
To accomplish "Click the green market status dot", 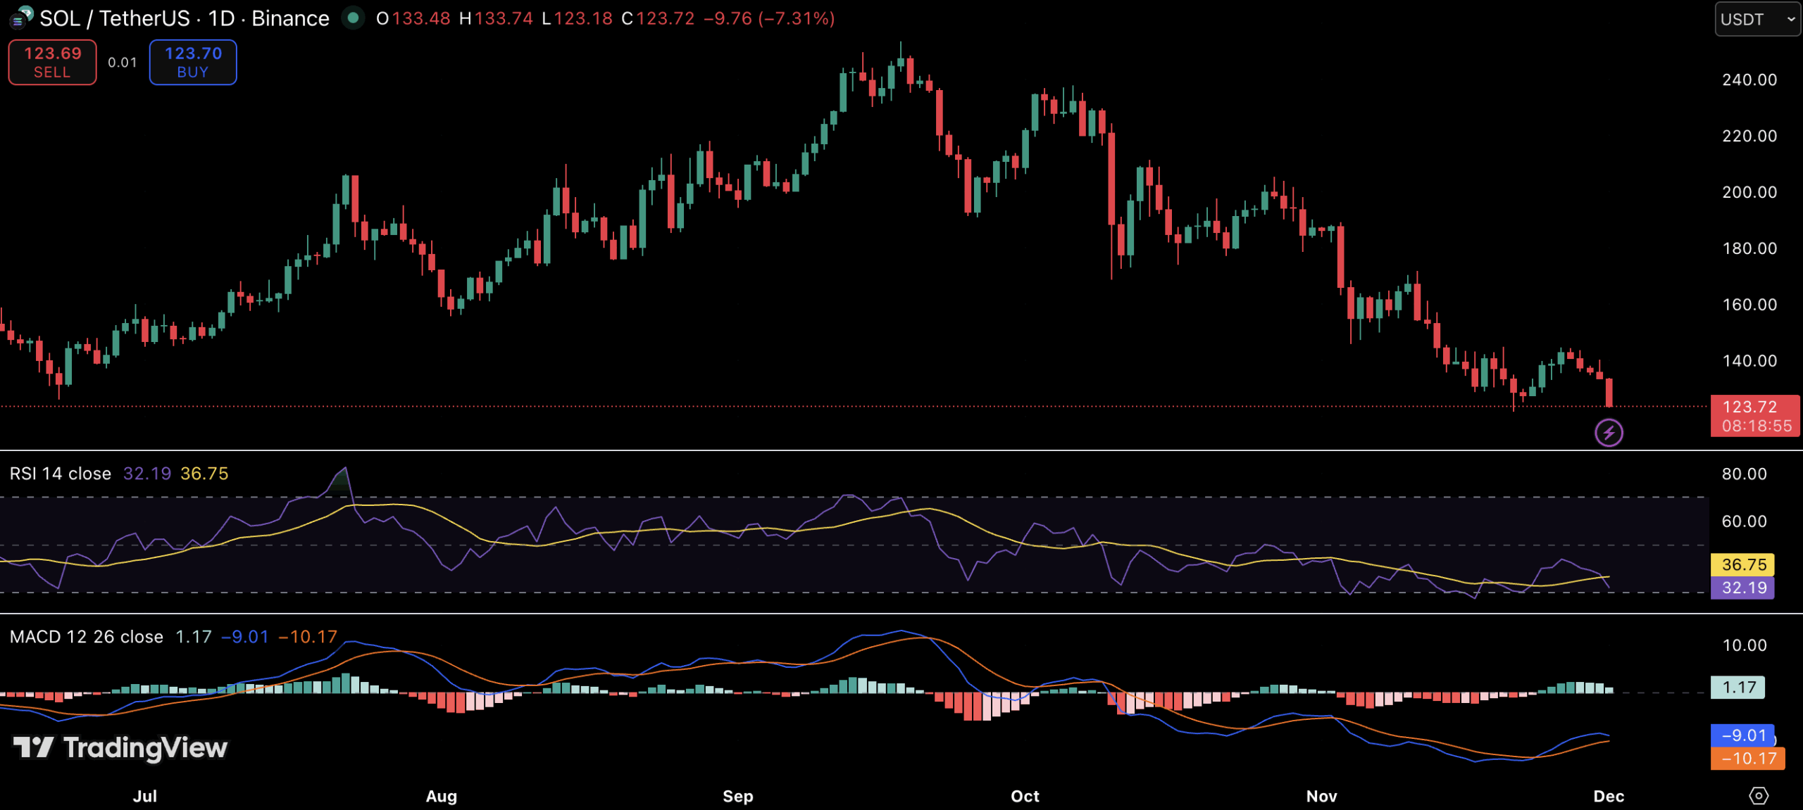I will [353, 18].
